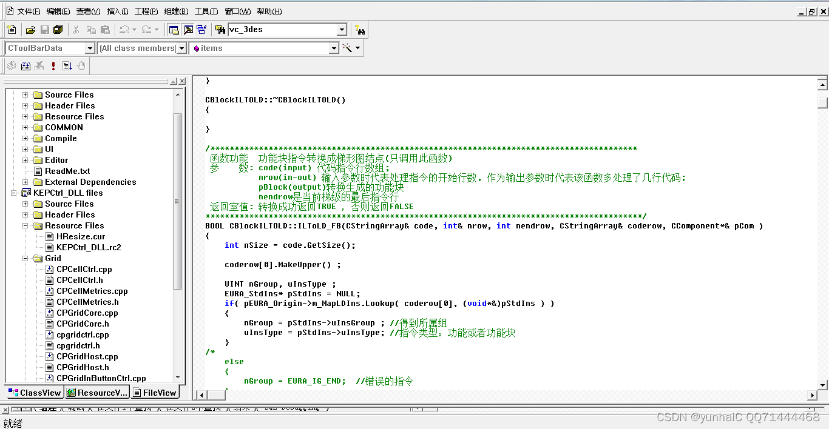Select cpgridctrl.h in the file tree
Viewport: 829px width, 429px height.
pos(78,345)
